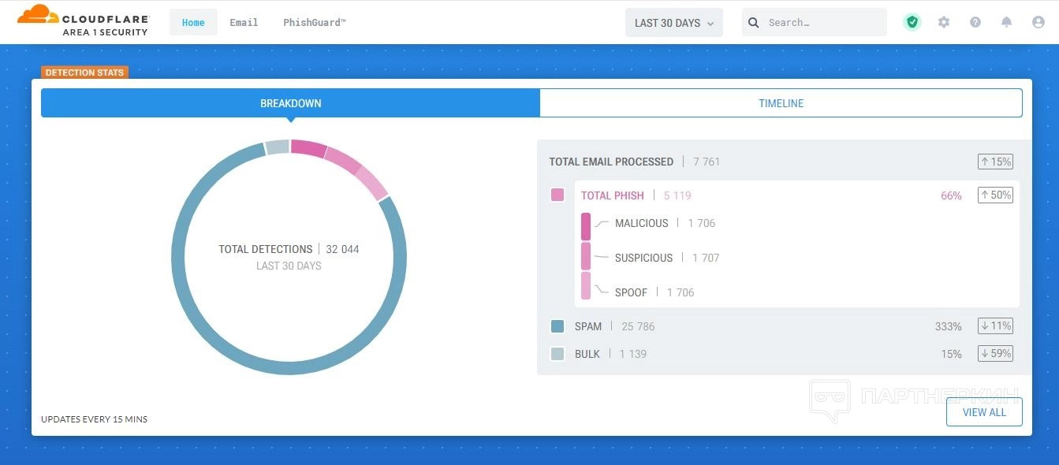
Task: Click the magnifier icon in search box
Action: [x=754, y=23]
